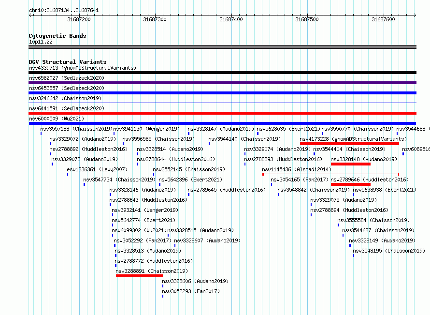Select the red nsv2789646 Huddleston2016 bar

[351, 184]
